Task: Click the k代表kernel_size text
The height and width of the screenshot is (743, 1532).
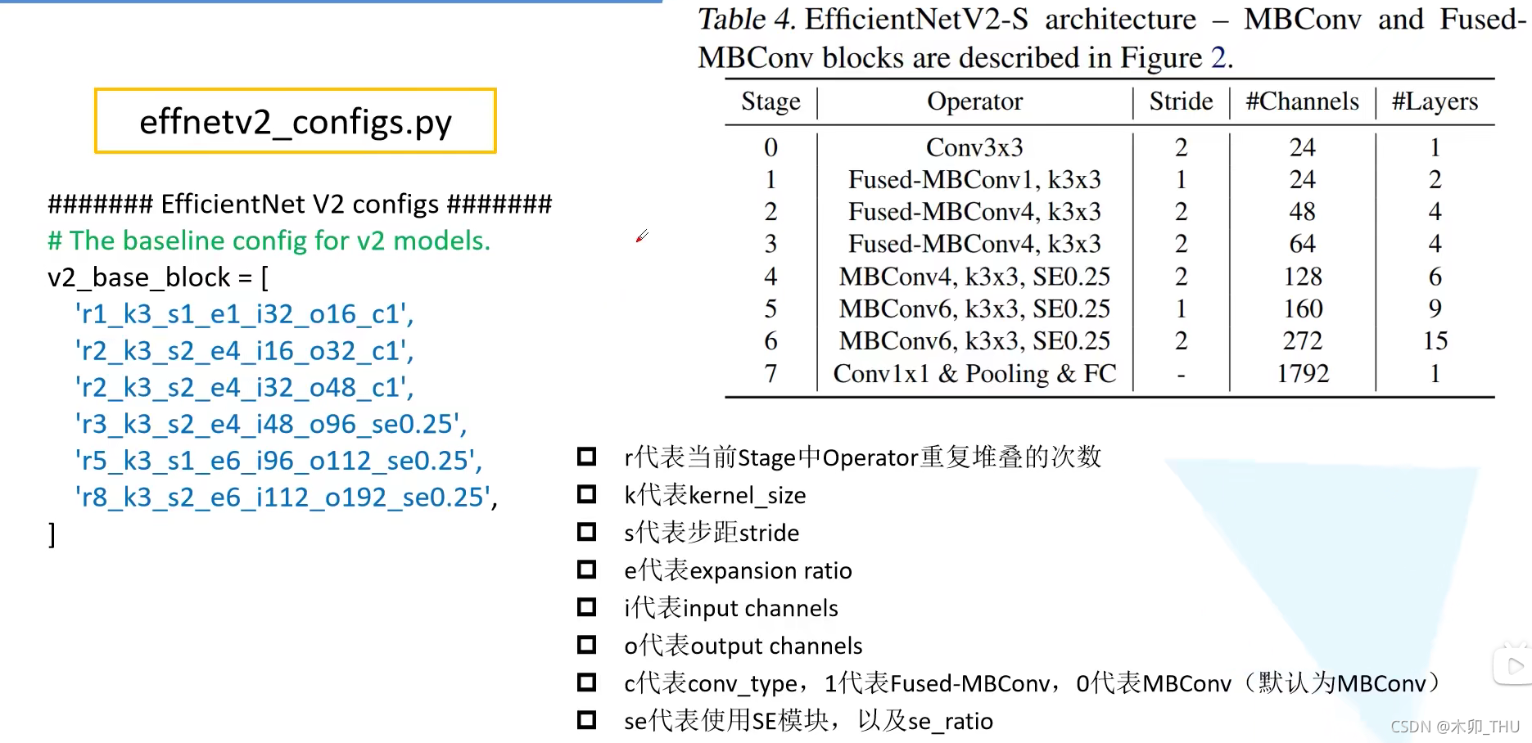Action: (x=715, y=495)
